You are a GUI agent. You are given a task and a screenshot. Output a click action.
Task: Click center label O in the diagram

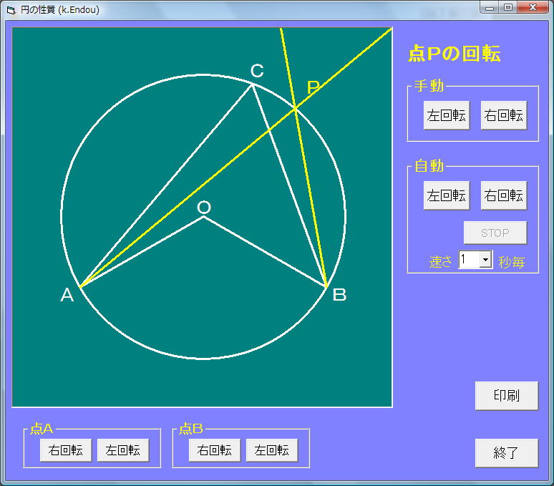[x=204, y=208]
